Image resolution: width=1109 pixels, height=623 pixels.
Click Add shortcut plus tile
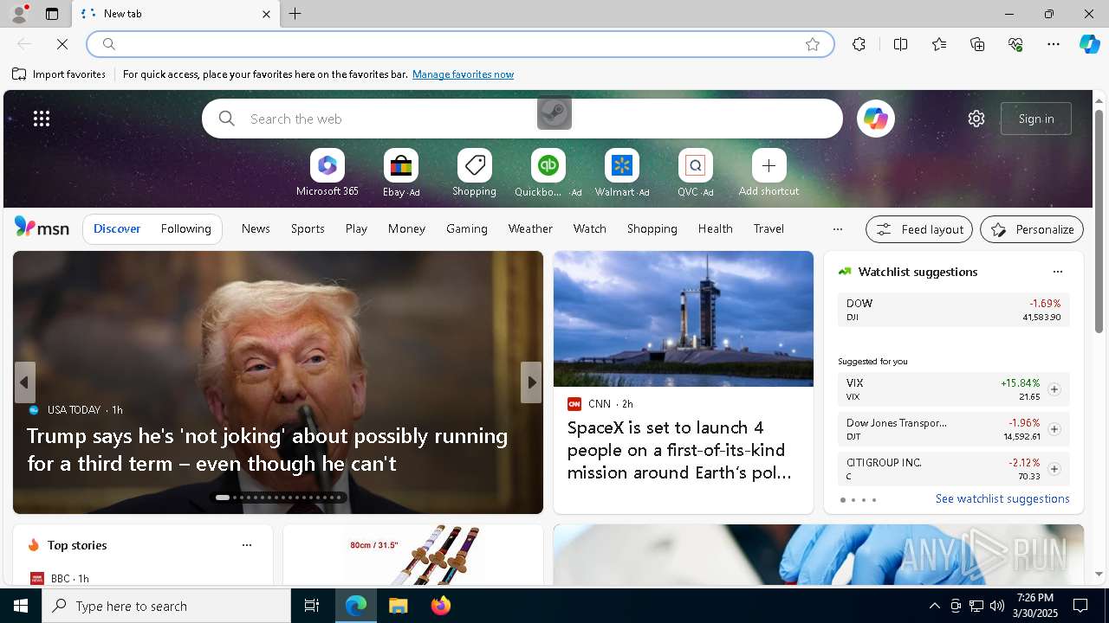[x=769, y=173]
